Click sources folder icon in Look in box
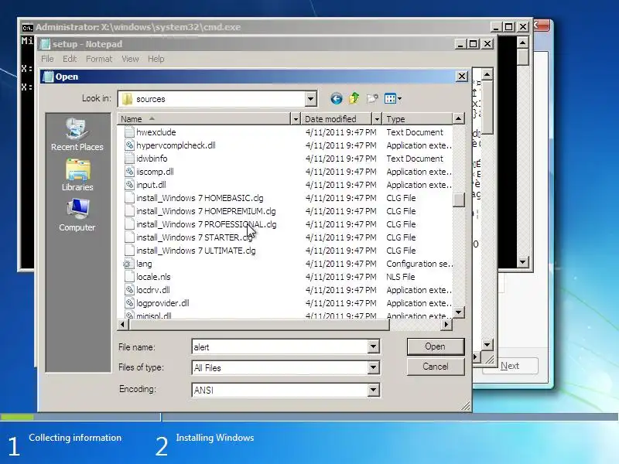This screenshot has width=619, height=464. [x=127, y=99]
